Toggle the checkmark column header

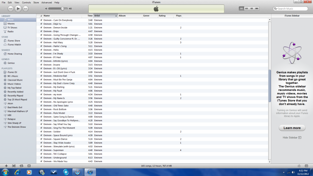41,16
